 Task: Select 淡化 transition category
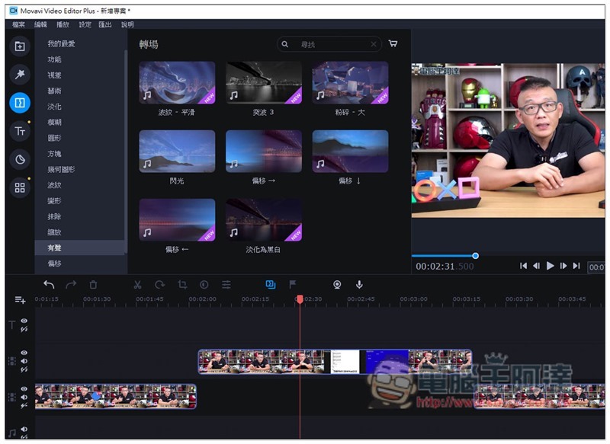[x=54, y=107]
